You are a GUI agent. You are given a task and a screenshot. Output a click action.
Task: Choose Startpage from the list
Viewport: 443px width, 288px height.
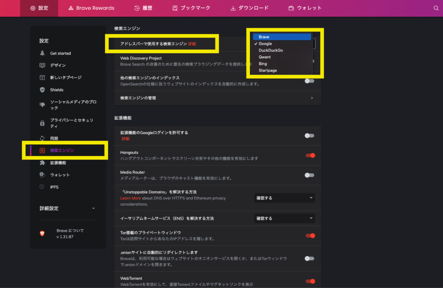[x=282, y=70]
